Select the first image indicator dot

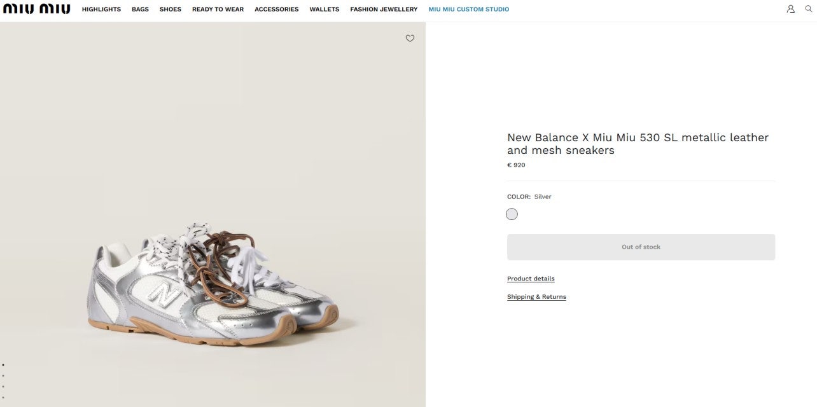coord(3,365)
